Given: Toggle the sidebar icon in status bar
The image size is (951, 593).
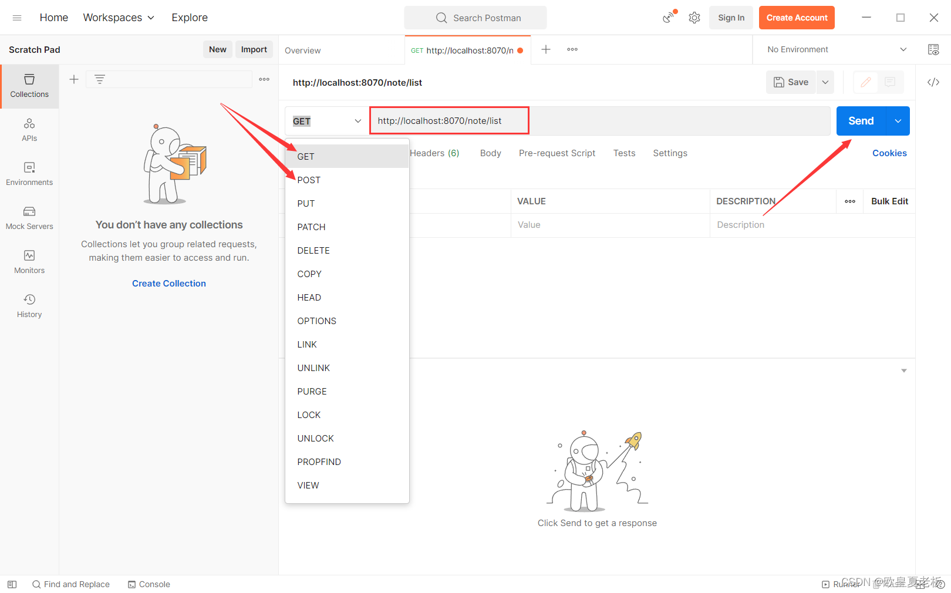Looking at the screenshot, I should pos(12,584).
